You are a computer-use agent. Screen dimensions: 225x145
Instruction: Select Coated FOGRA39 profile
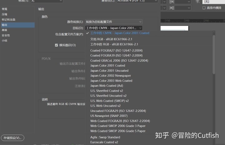coord(116,56)
